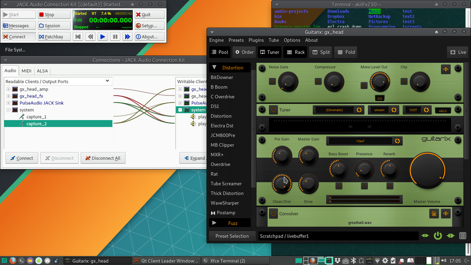Click the rewind-to-start transport icon in JACK
The height and width of the screenshot is (265, 471).
tap(78, 37)
